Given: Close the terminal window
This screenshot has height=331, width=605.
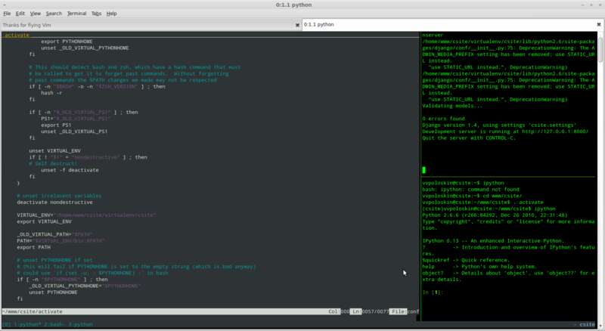Looking at the screenshot, I should pos(600,5).
